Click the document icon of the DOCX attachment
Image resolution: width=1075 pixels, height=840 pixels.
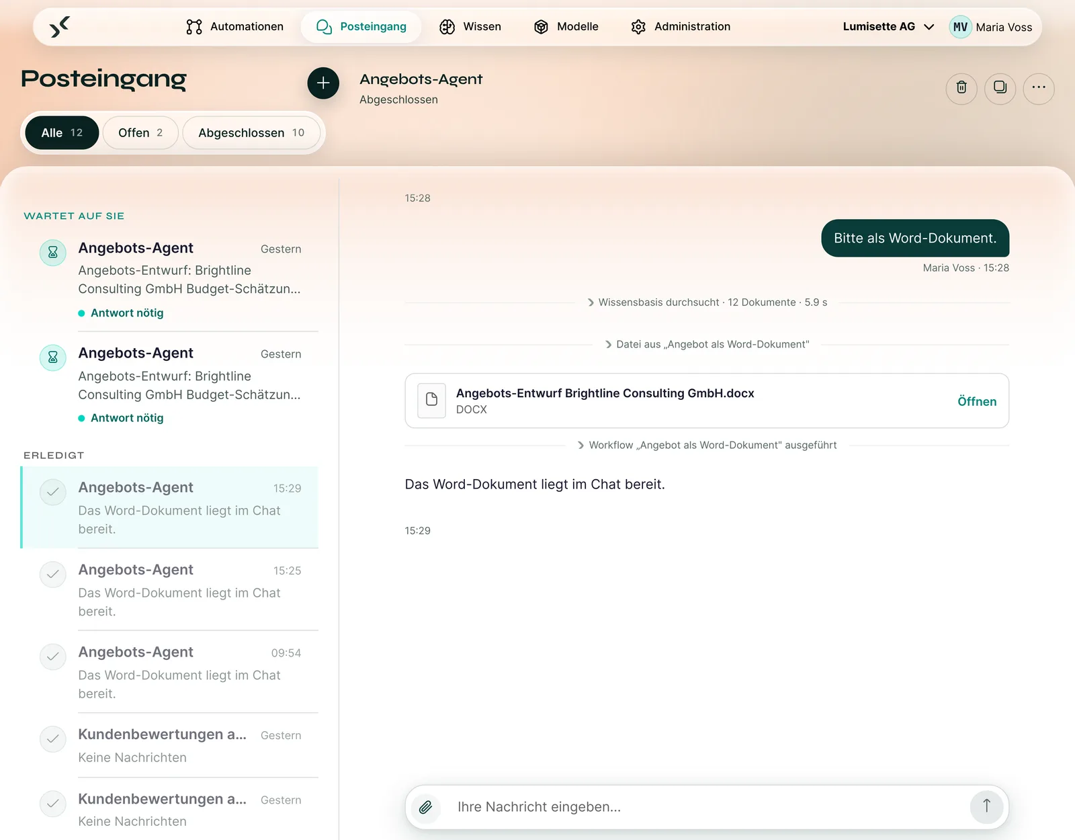point(431,400)
